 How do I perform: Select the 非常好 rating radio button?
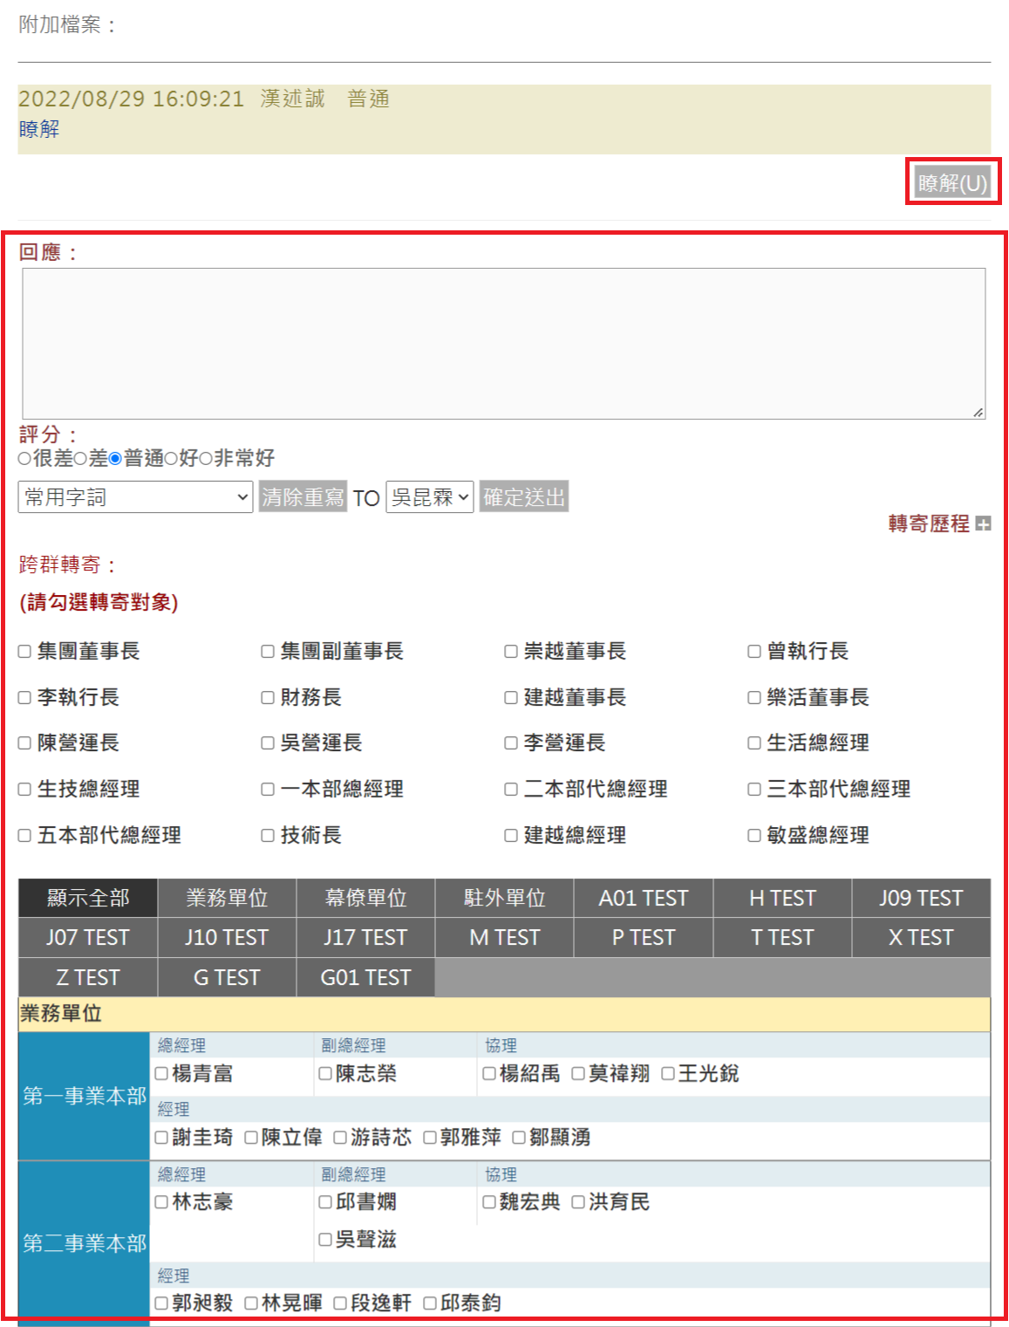tap(206, 459)
